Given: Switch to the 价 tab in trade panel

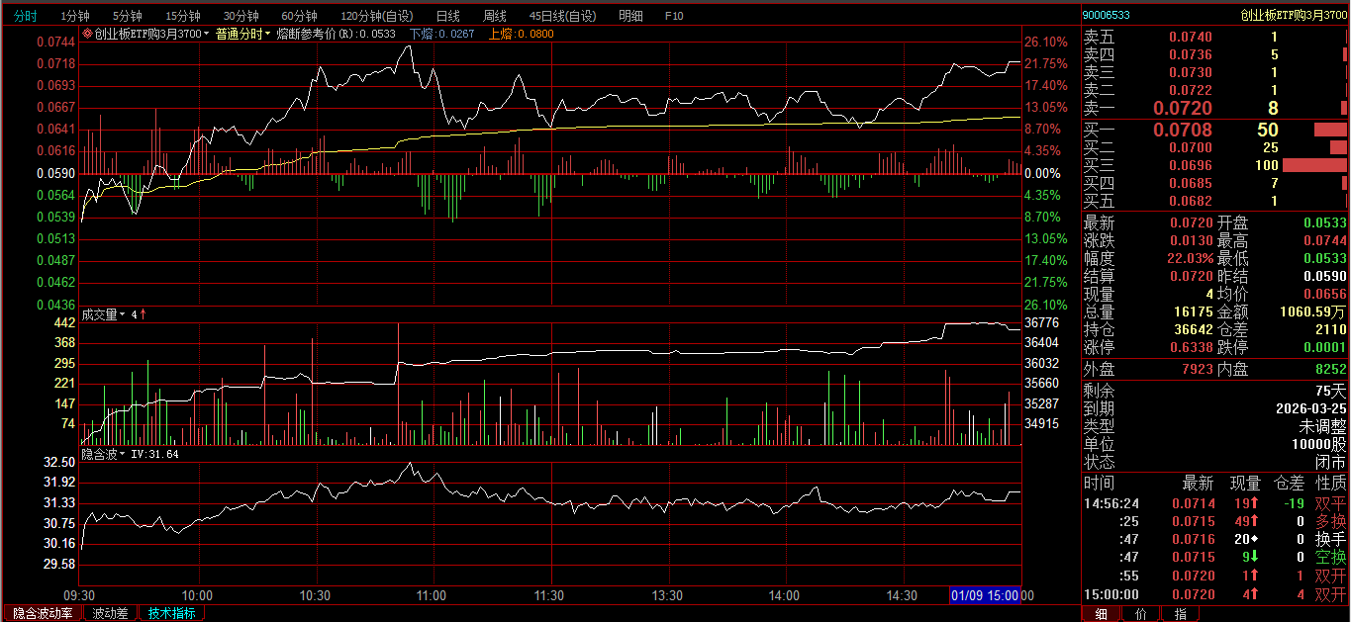Looking at the screenshot, I should (x=1140, y=614).
